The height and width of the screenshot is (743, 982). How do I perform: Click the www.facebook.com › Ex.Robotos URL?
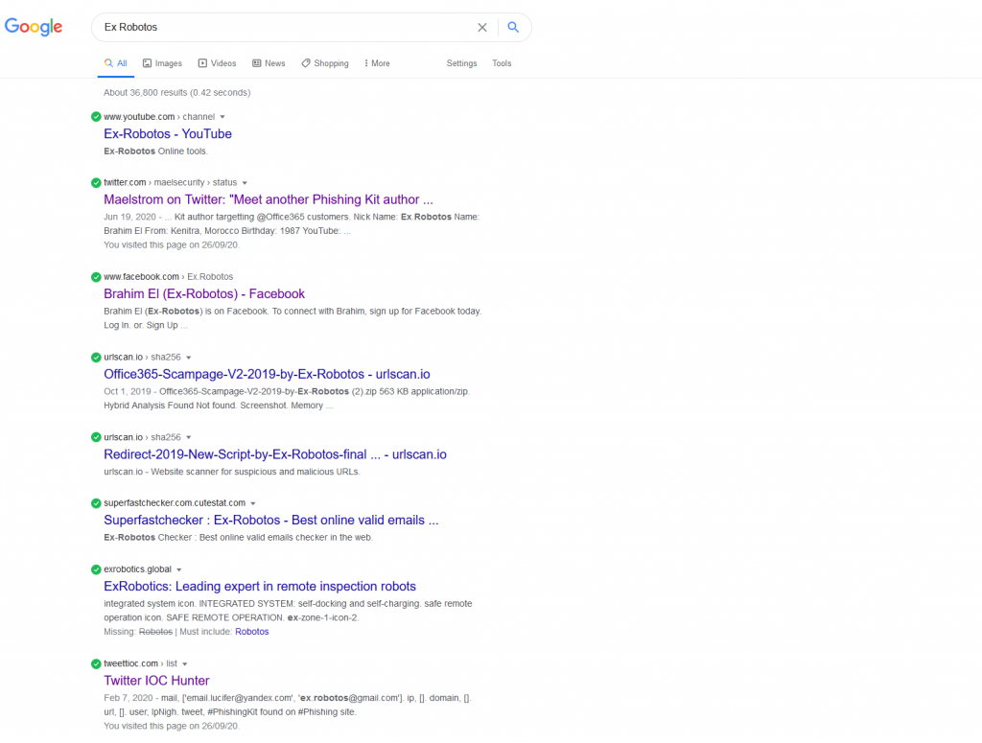169,277
